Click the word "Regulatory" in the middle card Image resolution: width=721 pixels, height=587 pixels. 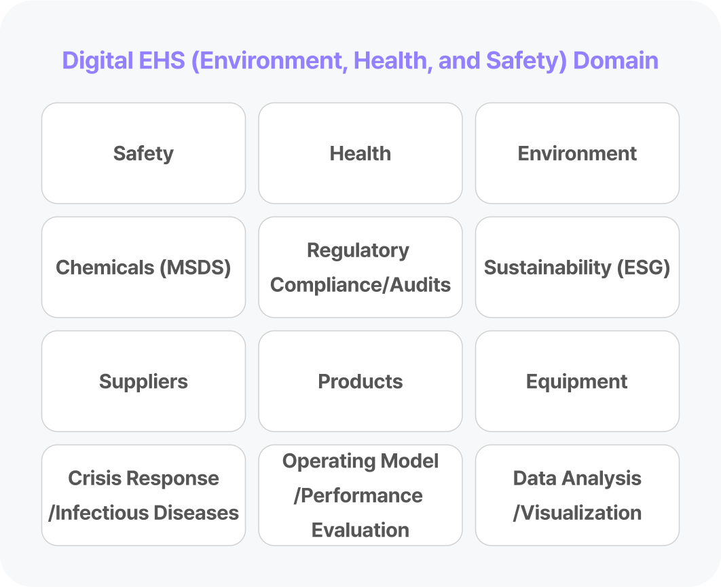click(358, 250)
